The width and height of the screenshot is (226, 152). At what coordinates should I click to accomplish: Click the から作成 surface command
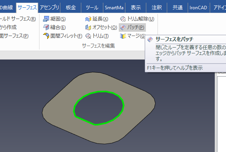8,27
